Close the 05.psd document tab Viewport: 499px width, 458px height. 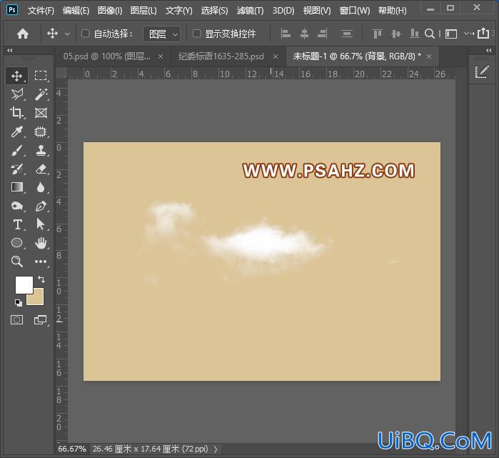[x=161, y=56]
